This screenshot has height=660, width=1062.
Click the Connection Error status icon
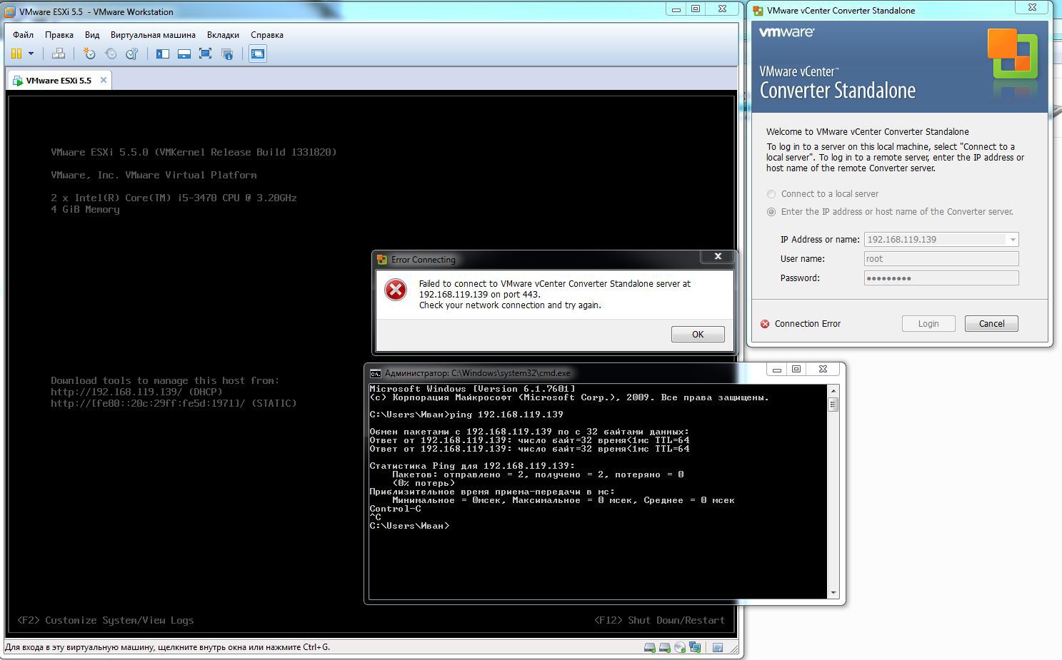[765, 324]
